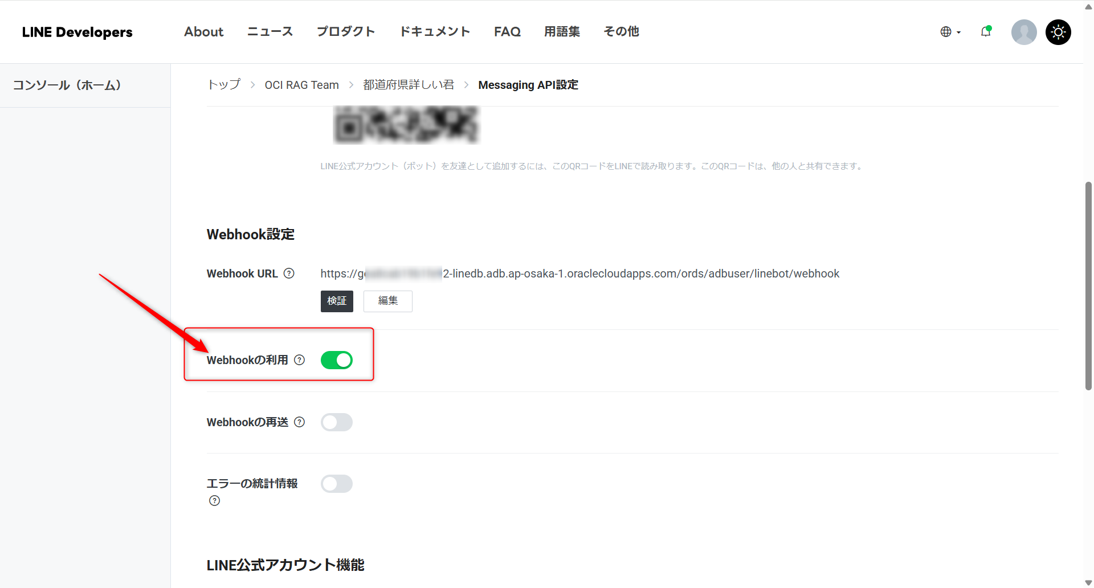This screenshot has width=1094, height=588.
Task: Open the ドキュメント menu
Action: point(435,32)
